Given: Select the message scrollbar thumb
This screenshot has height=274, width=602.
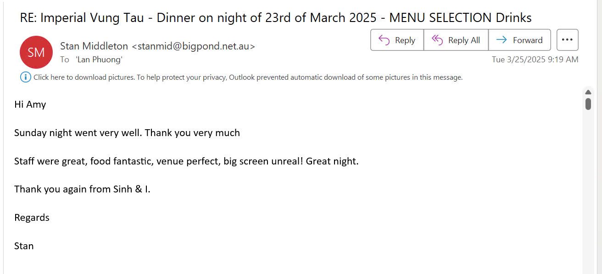Looking at the screenshot, I should pyautogui.click(x=588, y=104).
